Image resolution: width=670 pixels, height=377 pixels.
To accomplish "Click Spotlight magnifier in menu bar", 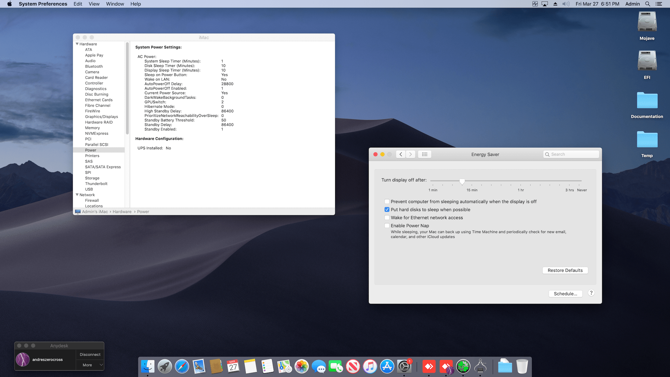I will pyautogui.click(x=647, y=4).
